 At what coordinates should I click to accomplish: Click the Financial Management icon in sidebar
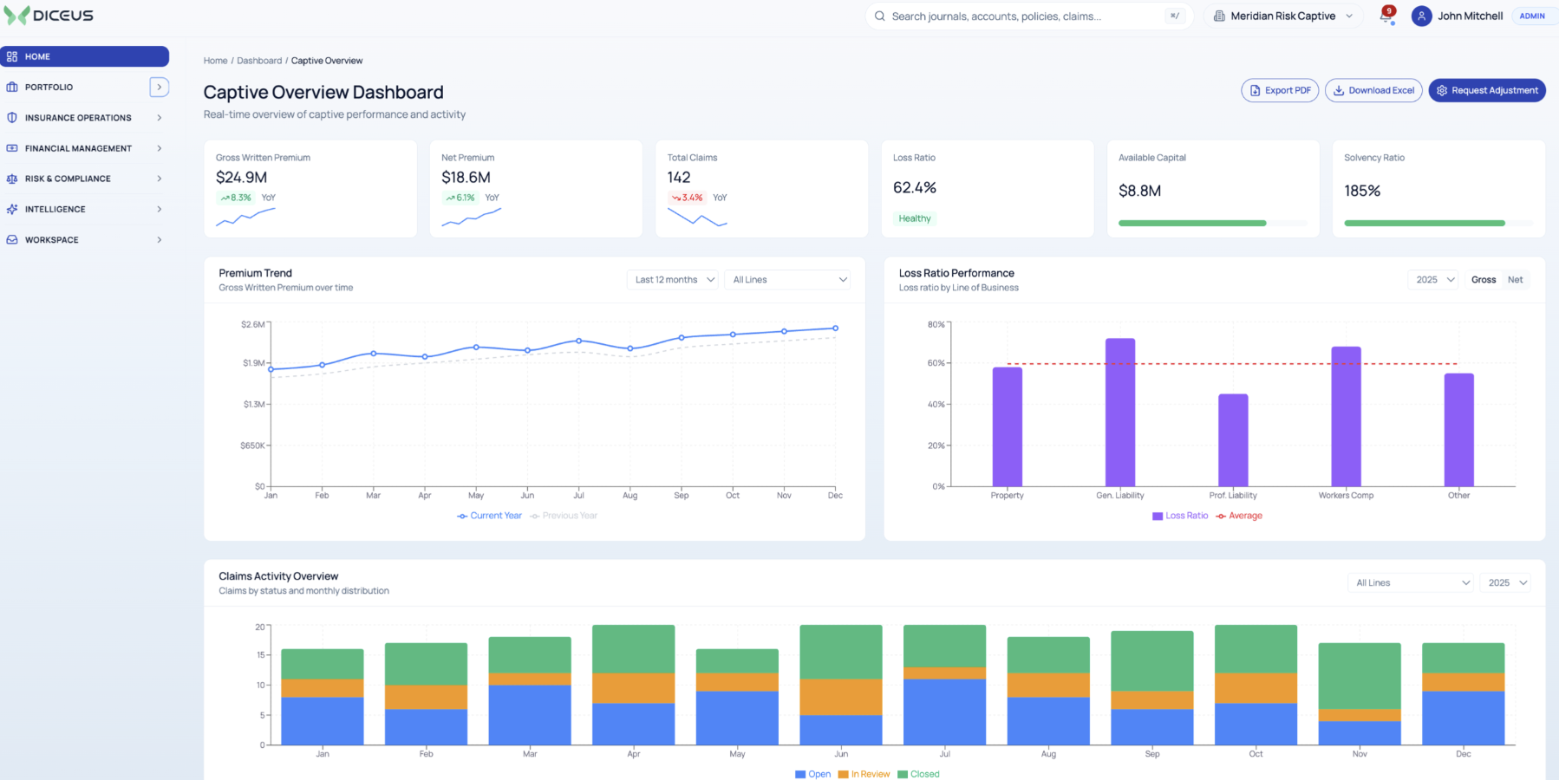click(x=12, y=148)
